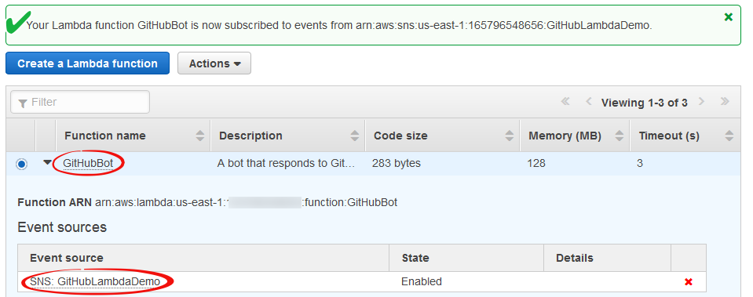Go to previous page of results
The image size is (753, 297).
click(588, 102)
